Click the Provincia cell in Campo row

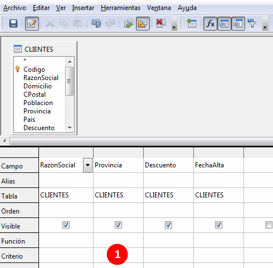pos(118,165)
